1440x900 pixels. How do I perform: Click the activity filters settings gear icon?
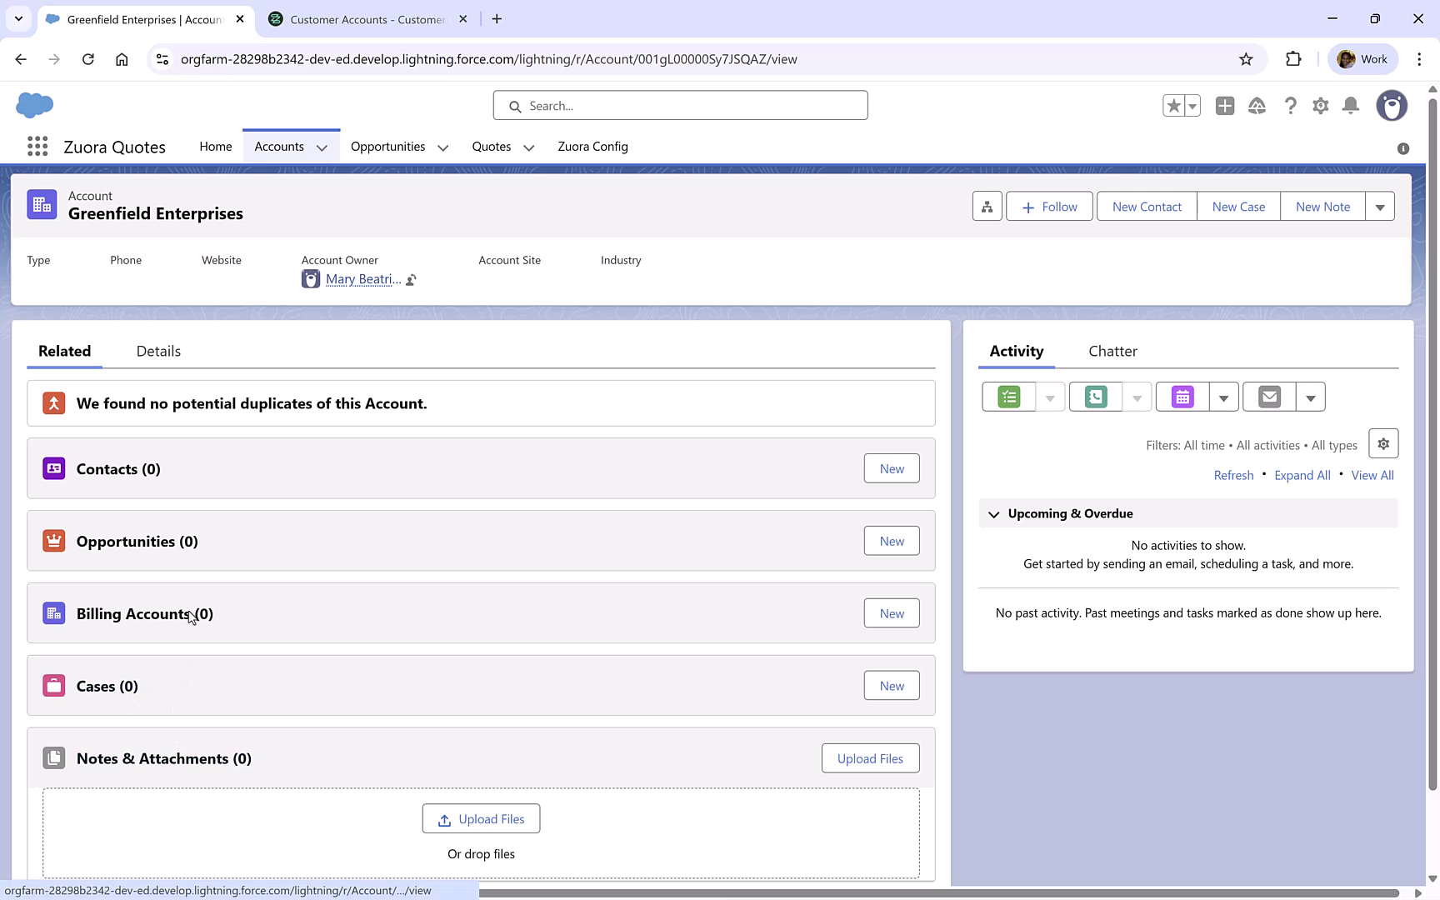point(1383,443)
